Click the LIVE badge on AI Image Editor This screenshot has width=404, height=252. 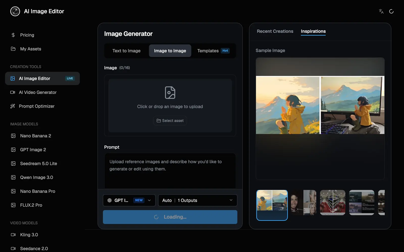tap(70, 78)
